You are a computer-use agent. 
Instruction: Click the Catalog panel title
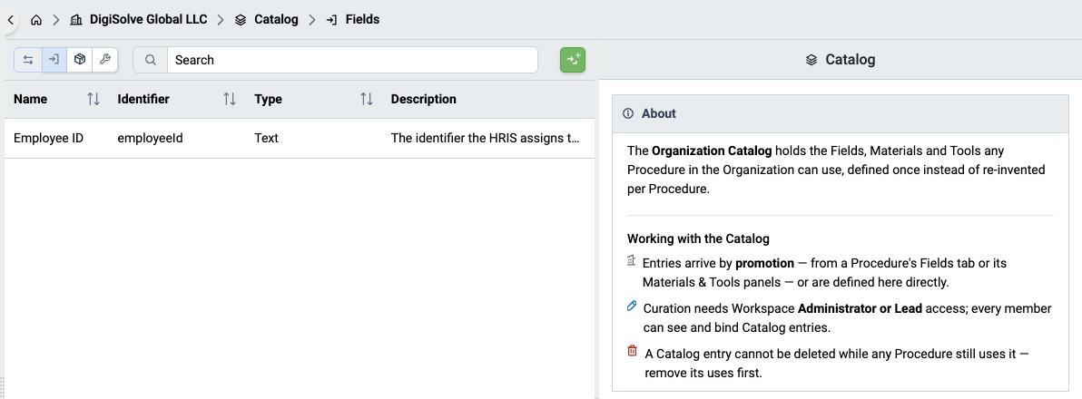tap(851, 60)
